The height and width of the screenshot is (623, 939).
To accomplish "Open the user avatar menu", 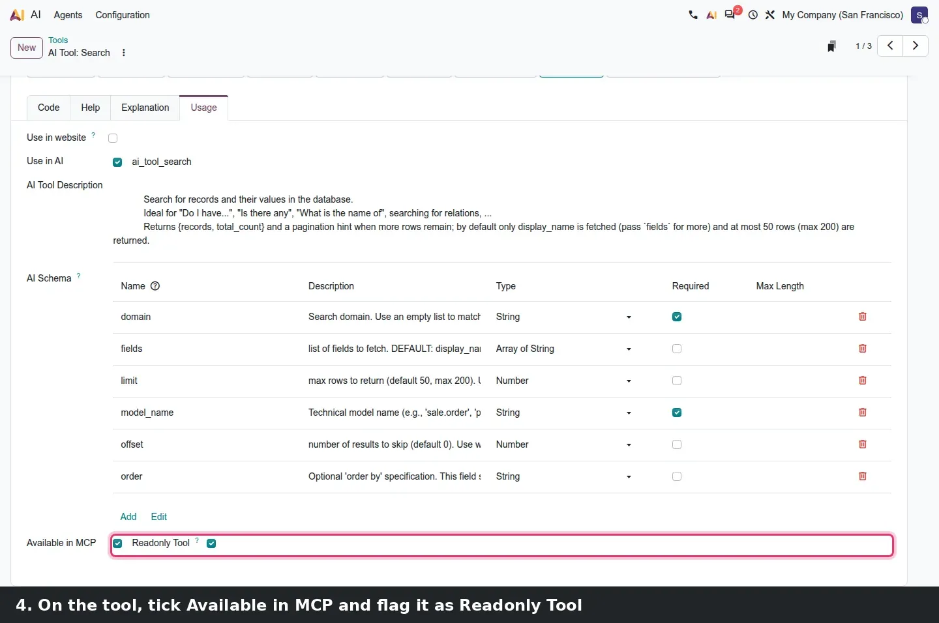I will 919,15.
